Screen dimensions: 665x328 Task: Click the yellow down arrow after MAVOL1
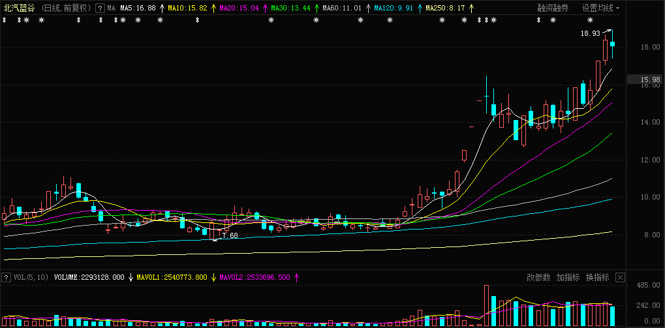[213, 278]
